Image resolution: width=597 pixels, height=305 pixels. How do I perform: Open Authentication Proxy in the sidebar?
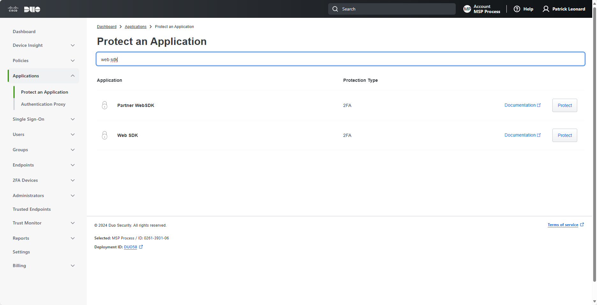[43, 104]
